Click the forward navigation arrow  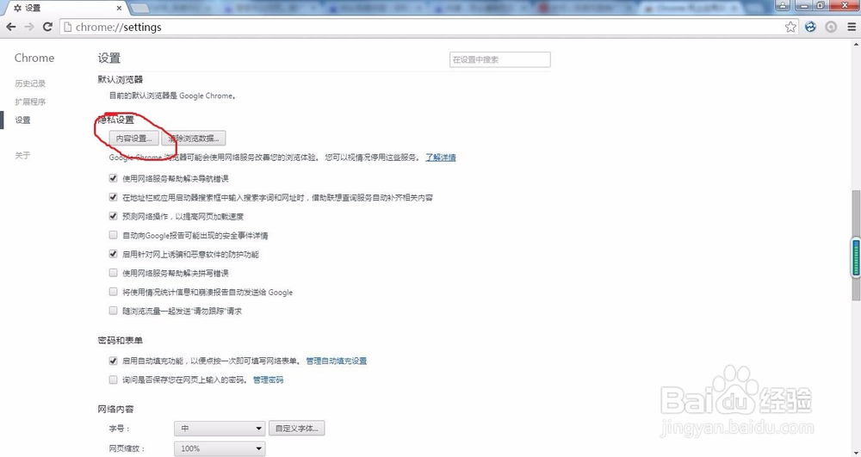tap(29, 27)
